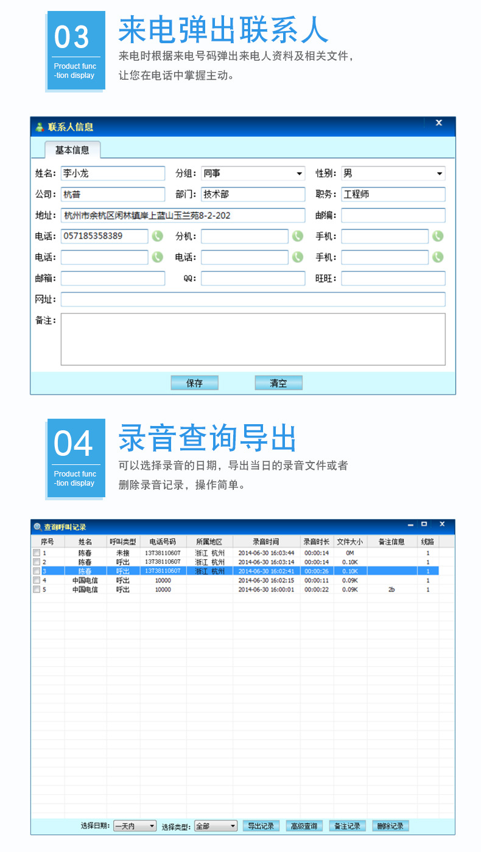Sort by the 电话号码 column header
The width and height of the screenshot is (481, 852).
(163, 542)
